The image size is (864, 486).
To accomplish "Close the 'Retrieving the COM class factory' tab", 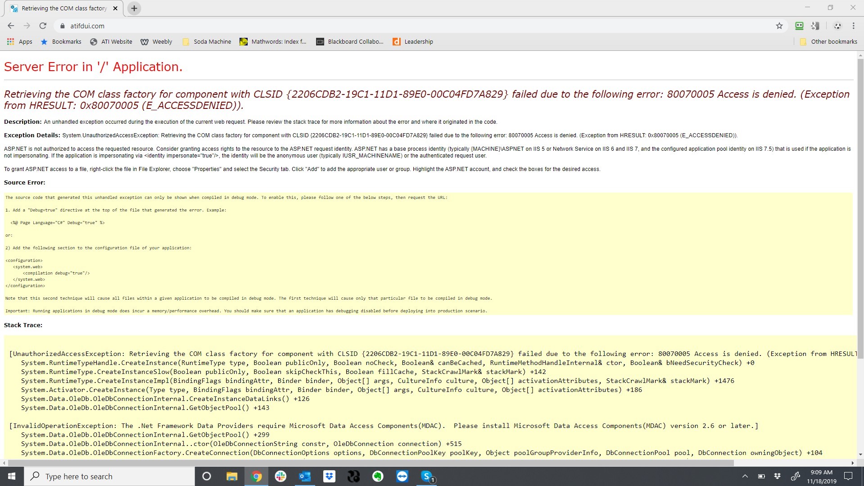I will click(x=115, y=9).
